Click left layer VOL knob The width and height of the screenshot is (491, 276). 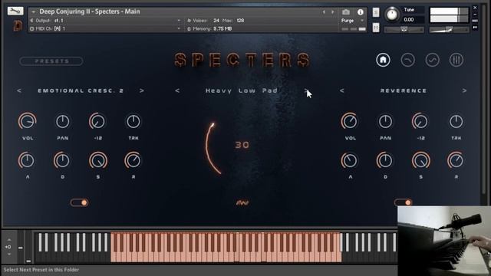click(x=28, y=121)
